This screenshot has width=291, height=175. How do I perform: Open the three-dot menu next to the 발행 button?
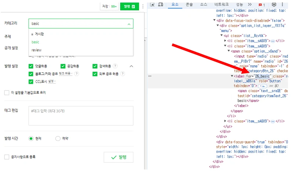point(143,7)
